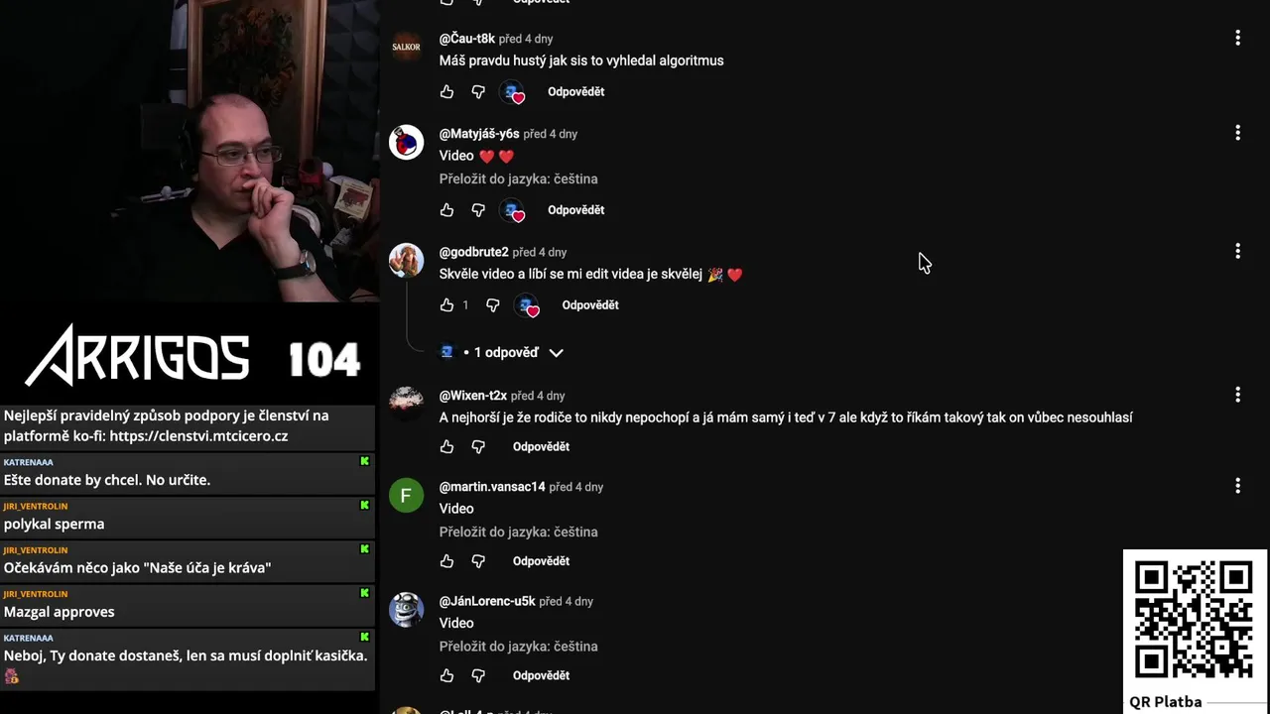Screen dimensions: 1270x714
Task: Click the chevron next to 1 odpověď
Action: (x=556, y=353)
